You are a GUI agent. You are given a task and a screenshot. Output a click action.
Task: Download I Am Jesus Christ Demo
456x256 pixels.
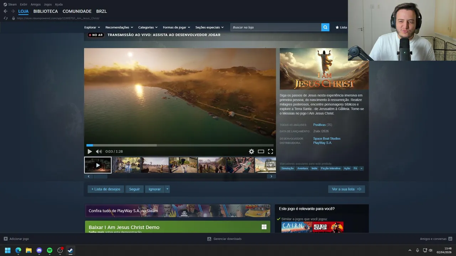point(177,227)
